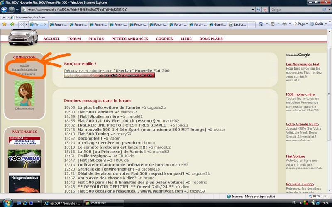
Task: Click the Déconnexion link
Action: [24, 108]
